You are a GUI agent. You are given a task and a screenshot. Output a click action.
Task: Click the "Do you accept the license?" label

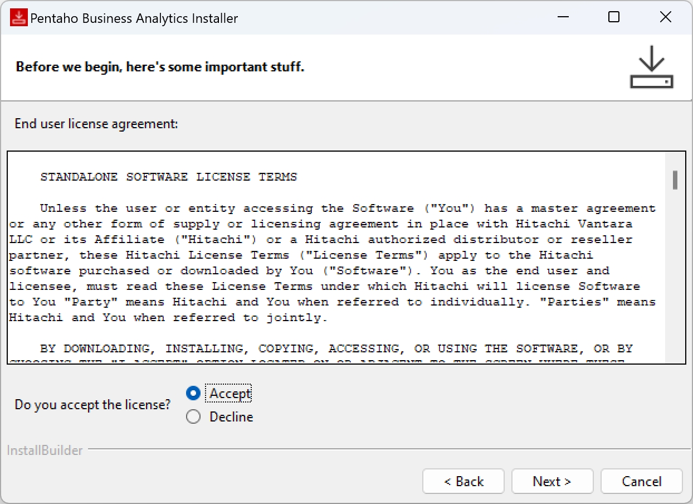pyautogui.click(x=92, y=405)
